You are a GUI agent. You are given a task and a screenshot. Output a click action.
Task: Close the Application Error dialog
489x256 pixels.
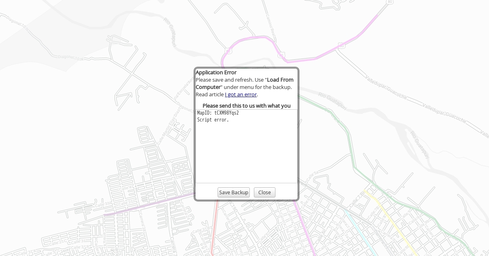tap(264, 192)
